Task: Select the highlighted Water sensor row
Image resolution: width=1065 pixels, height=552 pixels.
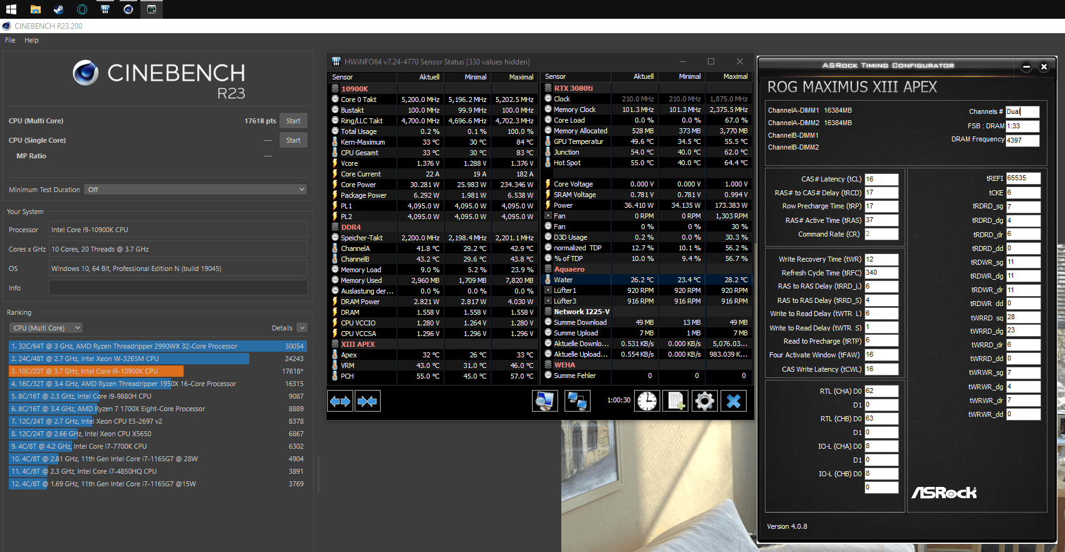Action: click(x=647, y=280)
